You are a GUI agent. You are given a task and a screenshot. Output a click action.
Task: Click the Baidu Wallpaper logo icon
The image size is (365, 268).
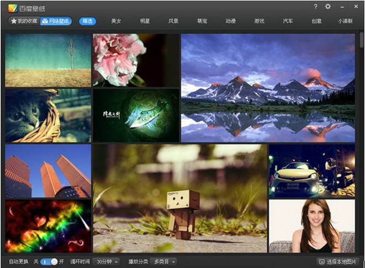13,8
